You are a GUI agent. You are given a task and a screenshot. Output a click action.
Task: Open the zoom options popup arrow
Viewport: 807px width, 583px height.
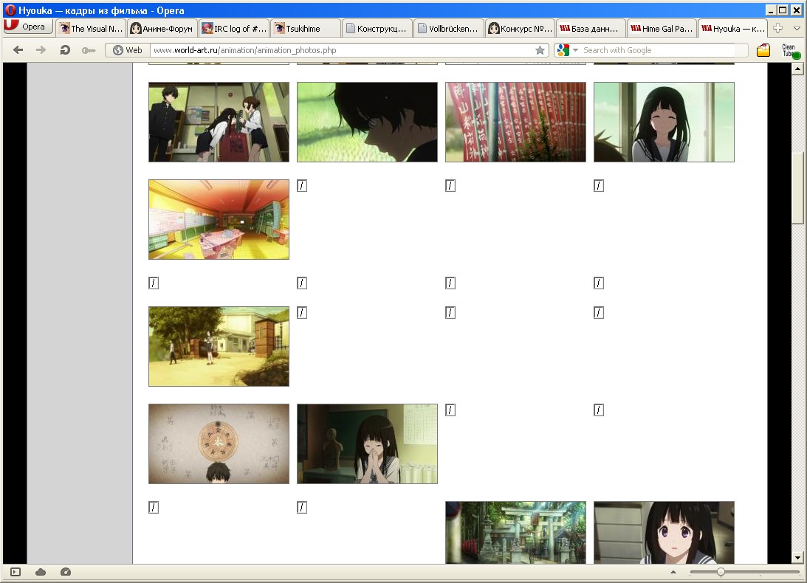tap(673, 572)
